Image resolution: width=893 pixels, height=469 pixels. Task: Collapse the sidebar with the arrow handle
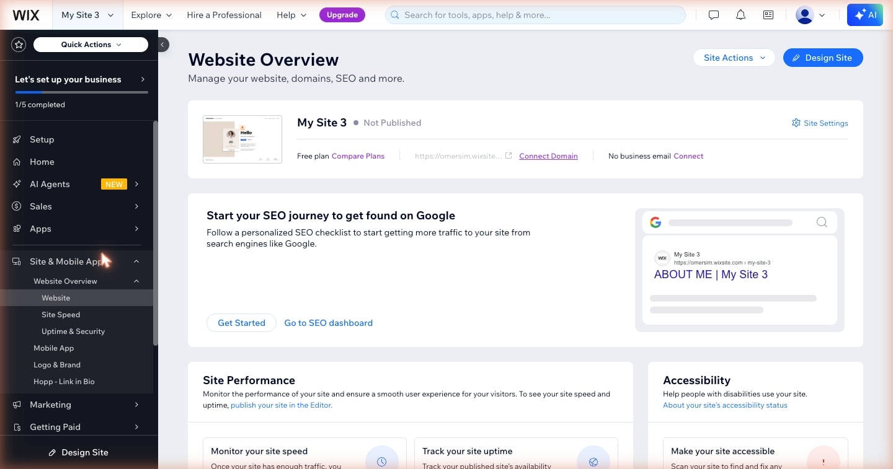pos(162,45)
